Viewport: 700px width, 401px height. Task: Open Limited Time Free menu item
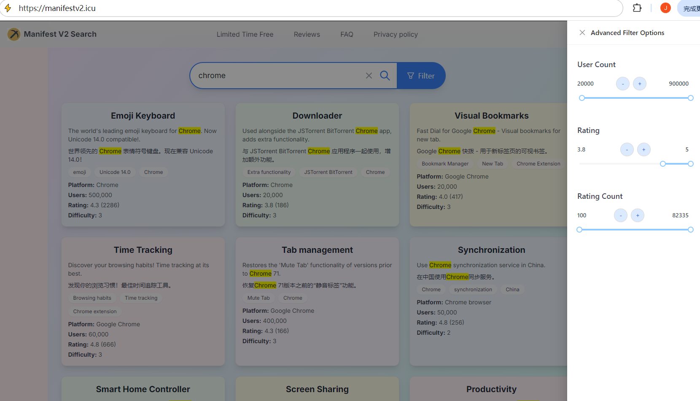pyautogui.click(x=245, y=34)
